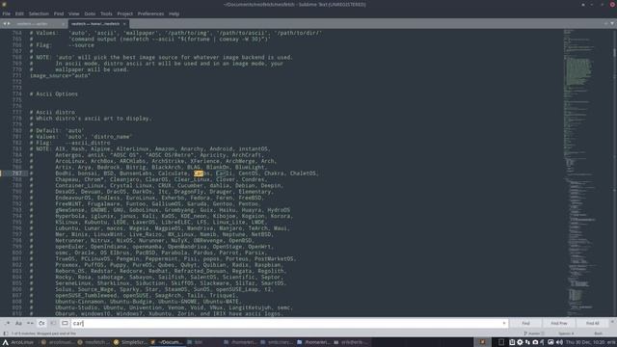This screenshot has height=347, width=617.
Task: Close the active neofetch tab
Action: 124,24
